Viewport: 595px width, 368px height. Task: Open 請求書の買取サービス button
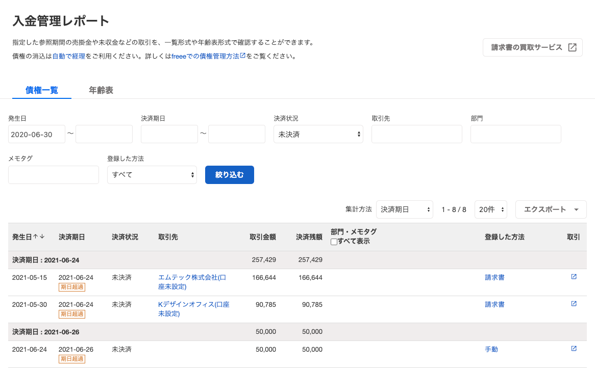[x=532, y=47]
